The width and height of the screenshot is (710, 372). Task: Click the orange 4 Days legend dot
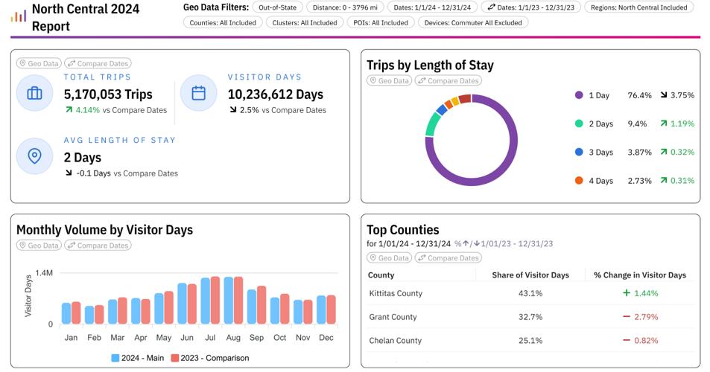coord(579,180)
